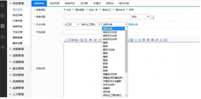Align text left in editor toolbar
This screenshot has height=99, width=201.
pyautogui.click(x=144, y=40)
